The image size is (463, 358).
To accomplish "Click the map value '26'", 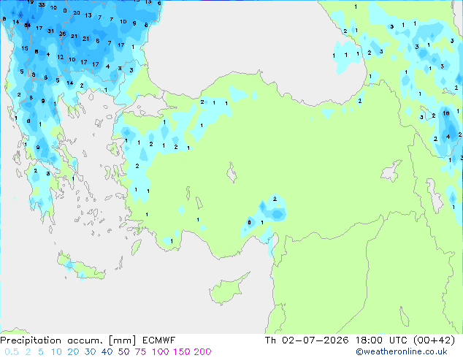I will (62, 34).
